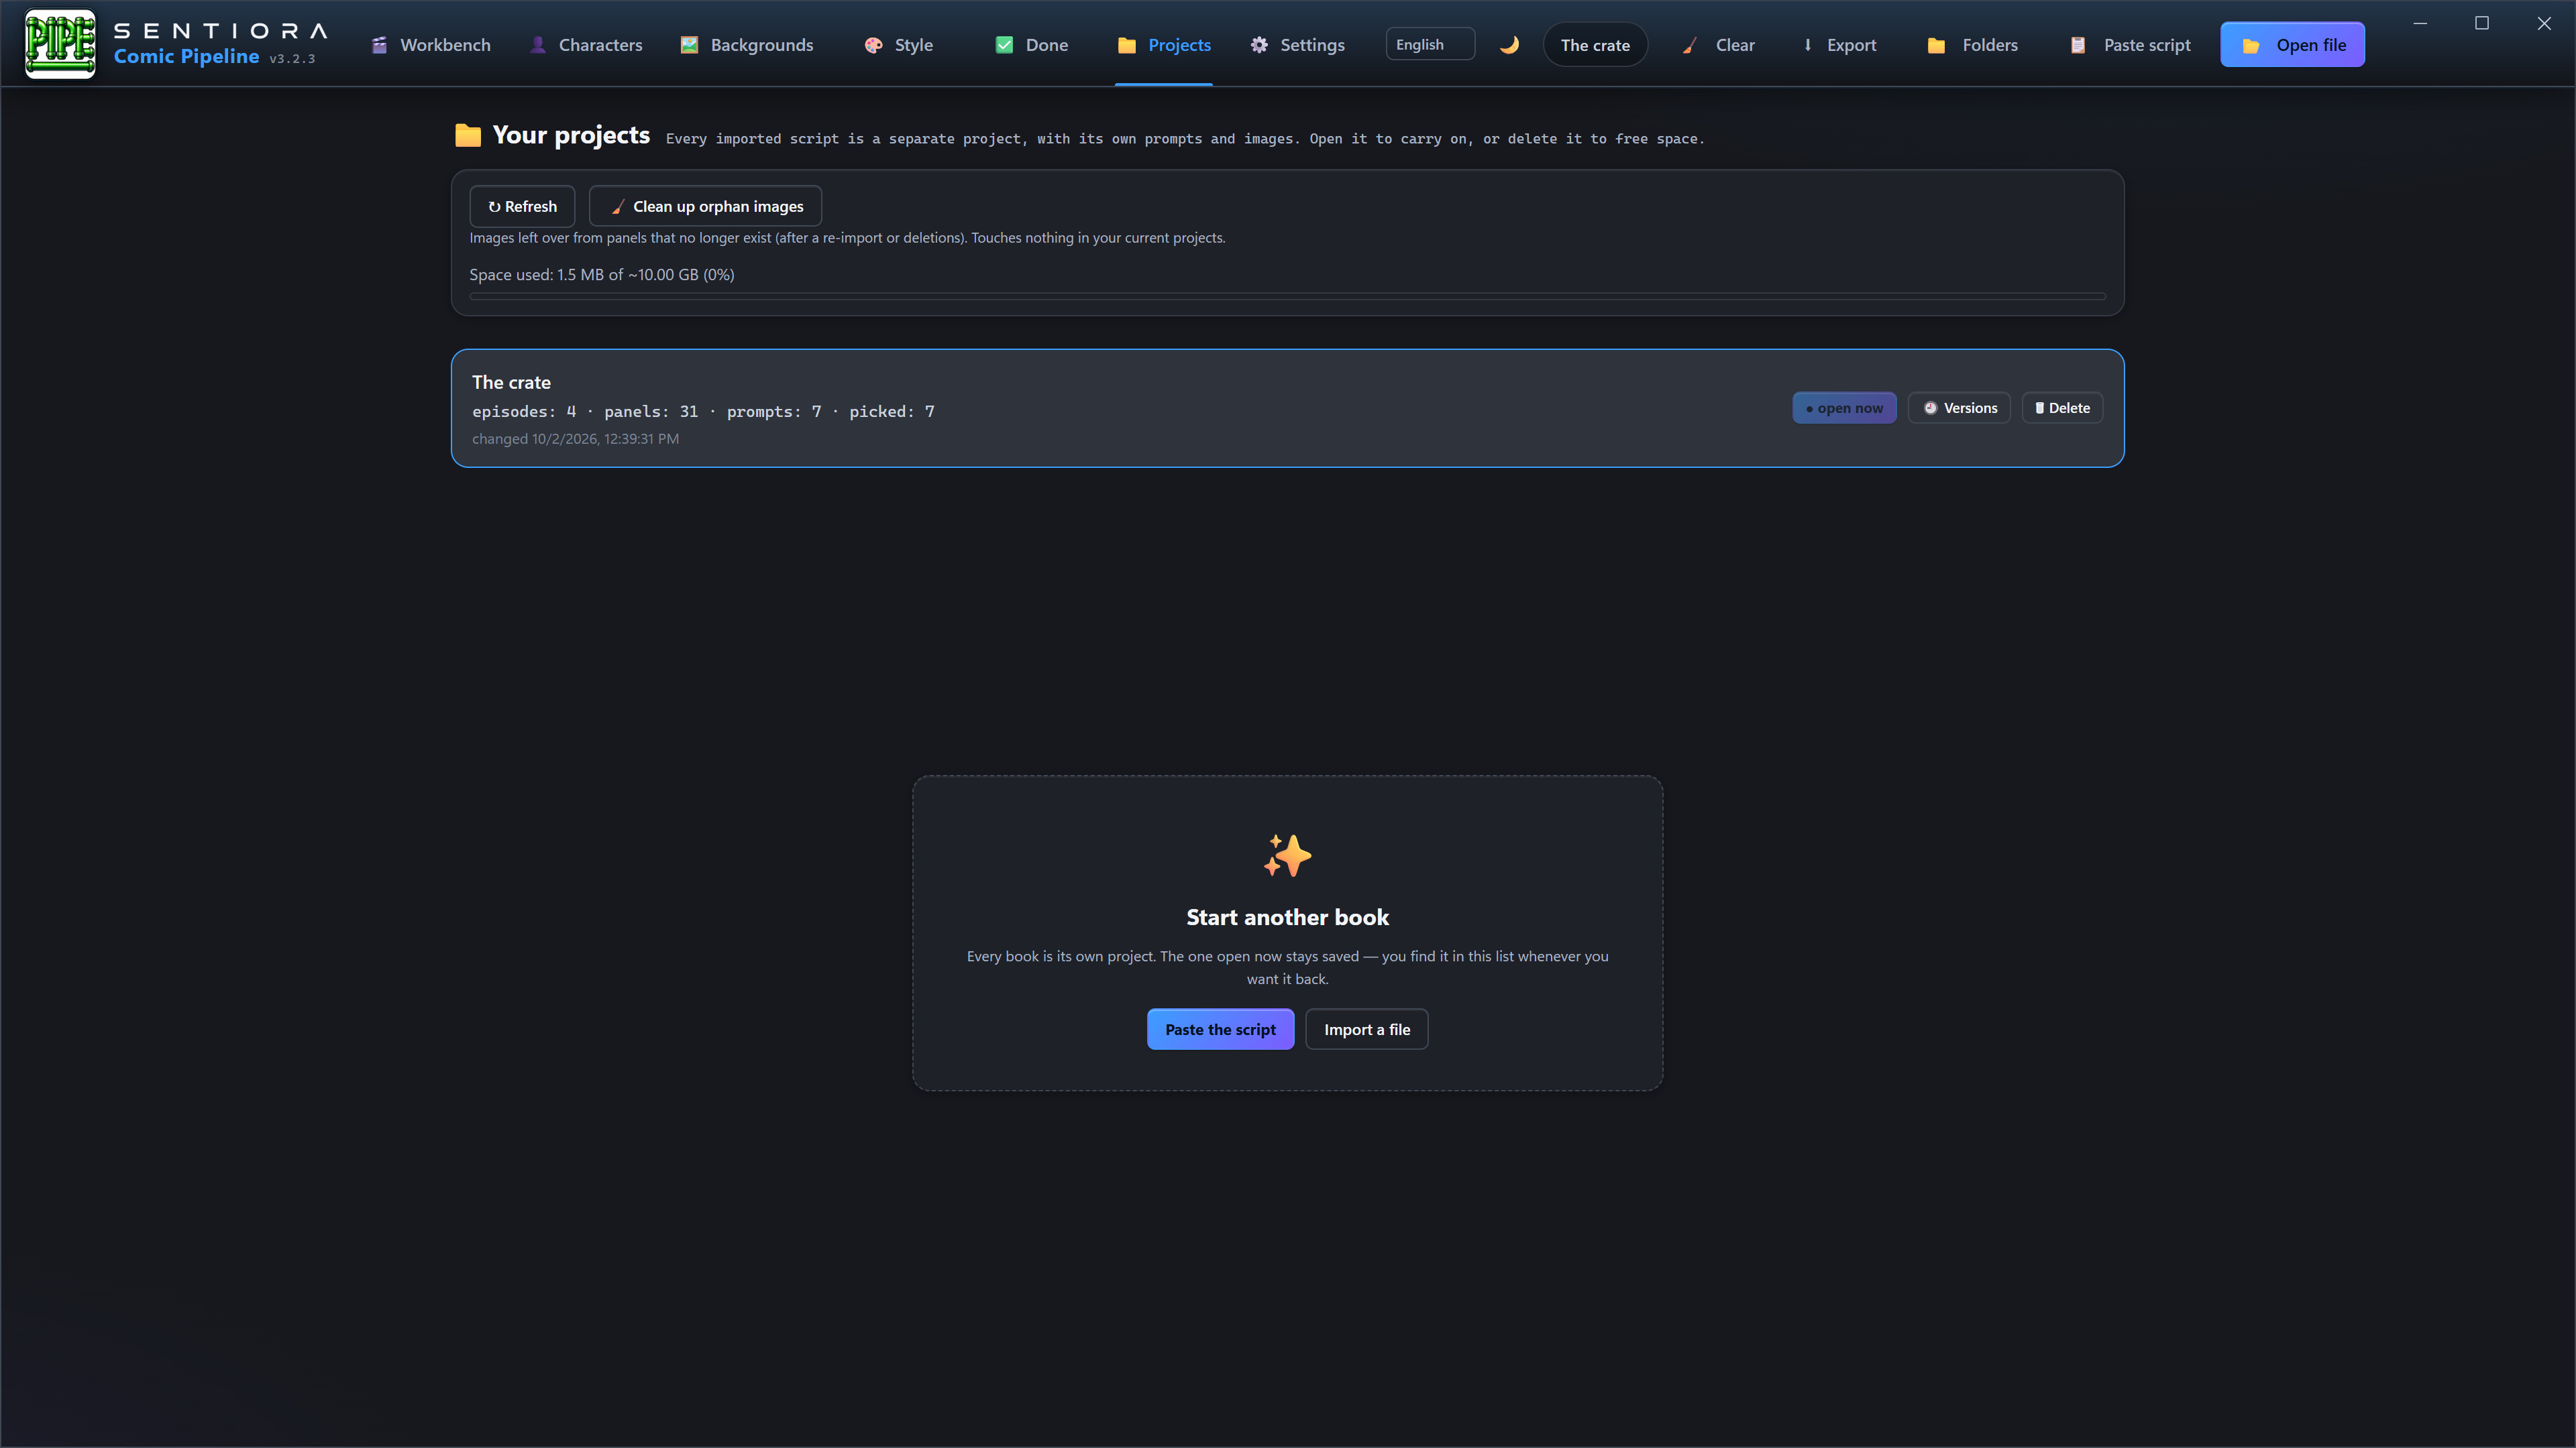Open Versions for The crate

(1959, 408)
